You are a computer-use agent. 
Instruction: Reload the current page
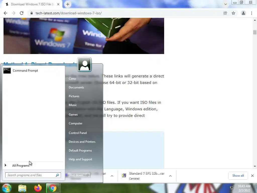point(22,13)
